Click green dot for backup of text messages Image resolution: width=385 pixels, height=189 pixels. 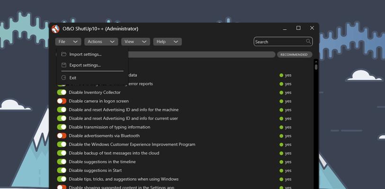pyautogui.click(x=281, y=153)
